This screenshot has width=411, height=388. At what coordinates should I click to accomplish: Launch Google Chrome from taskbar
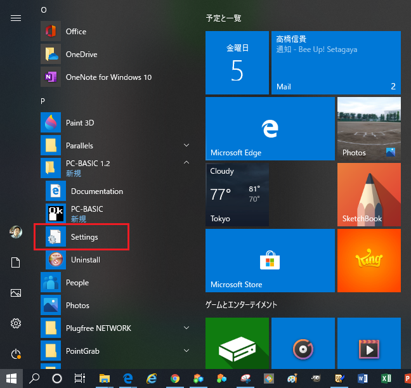point(175,378)
